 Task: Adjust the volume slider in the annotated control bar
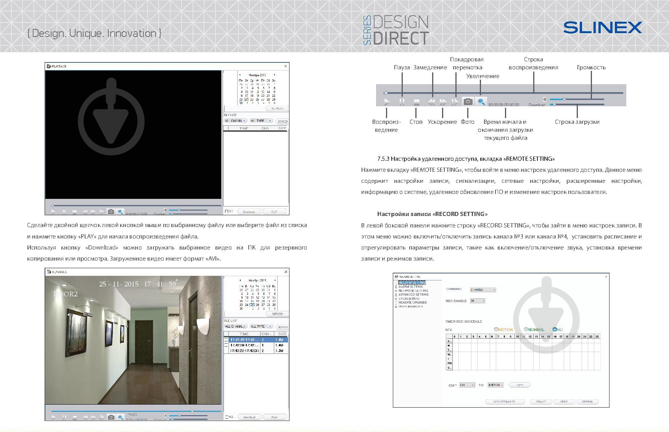564,99
